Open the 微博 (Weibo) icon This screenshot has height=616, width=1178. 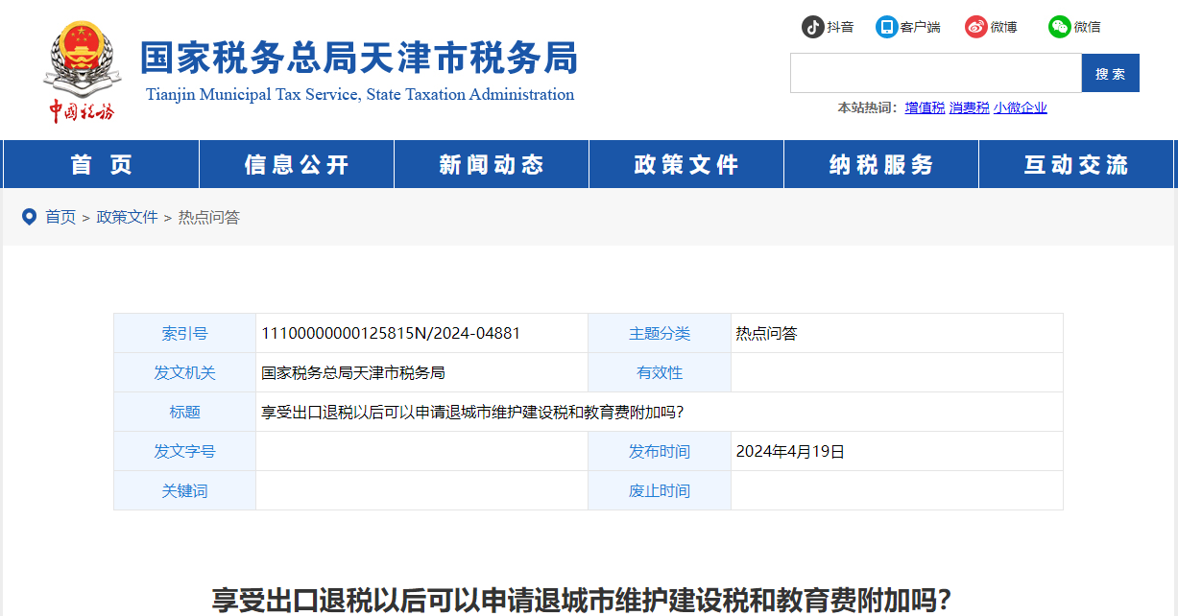(977, 26)
